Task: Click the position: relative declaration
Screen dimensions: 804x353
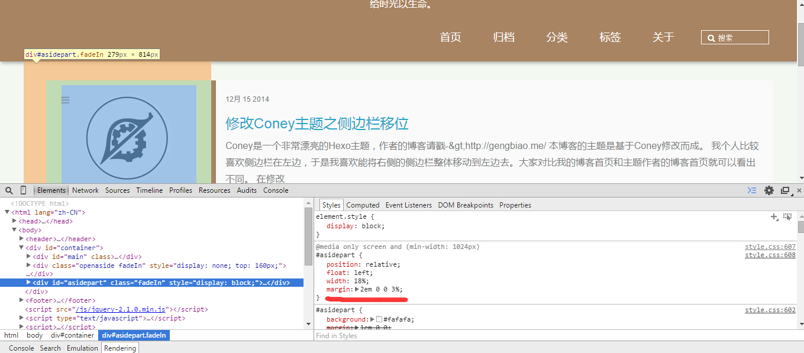Action: pyautogui.click(x=363, y=264)
